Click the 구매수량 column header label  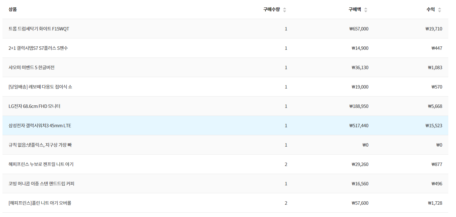[272, 10]
